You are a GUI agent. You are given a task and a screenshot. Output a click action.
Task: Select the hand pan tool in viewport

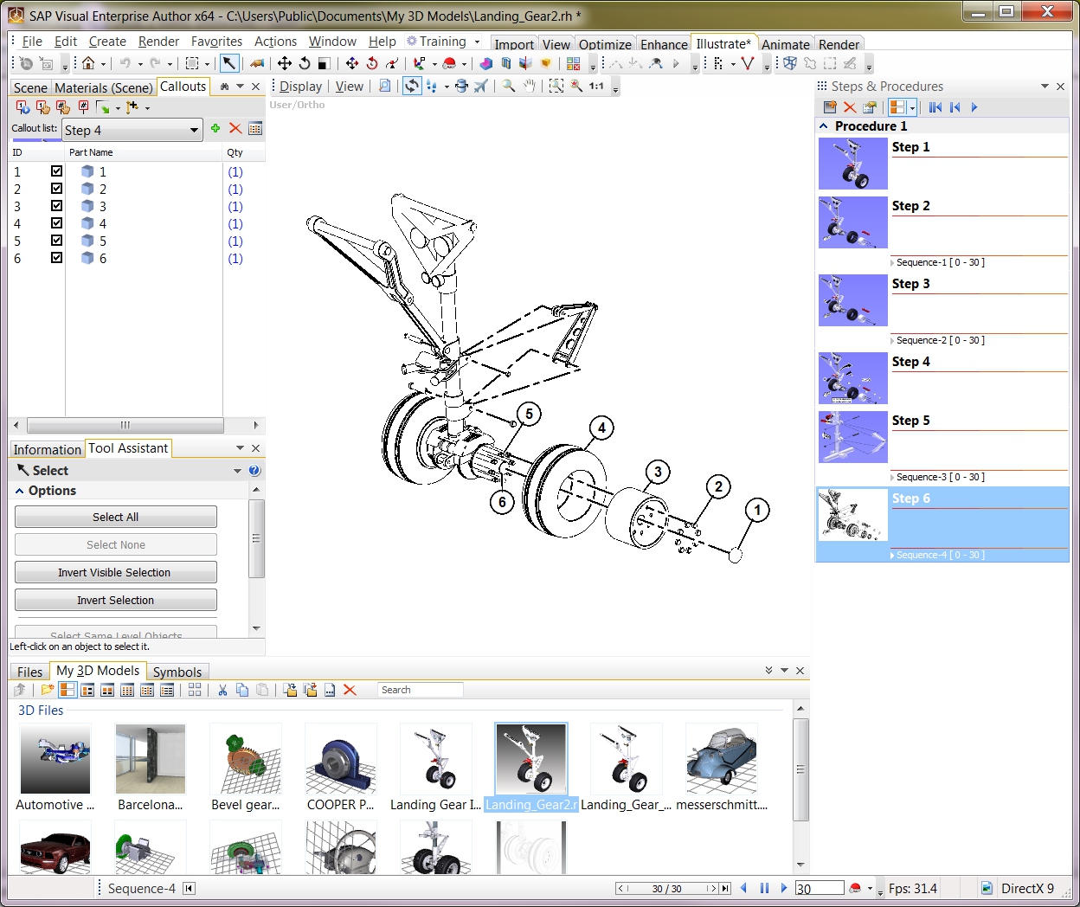(529, 86)
